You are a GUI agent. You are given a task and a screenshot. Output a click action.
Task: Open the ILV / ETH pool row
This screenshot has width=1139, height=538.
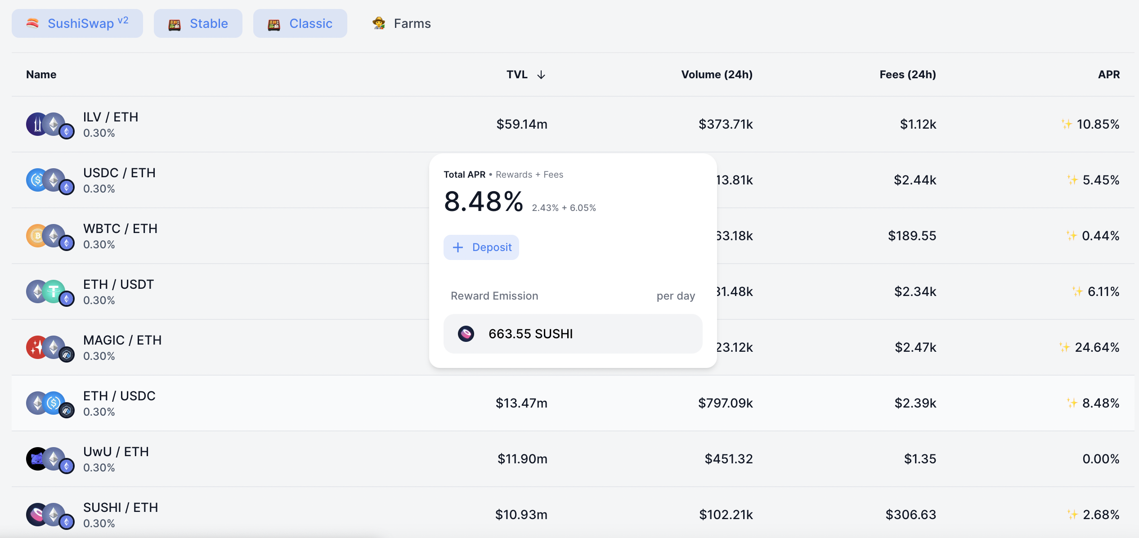573,124
